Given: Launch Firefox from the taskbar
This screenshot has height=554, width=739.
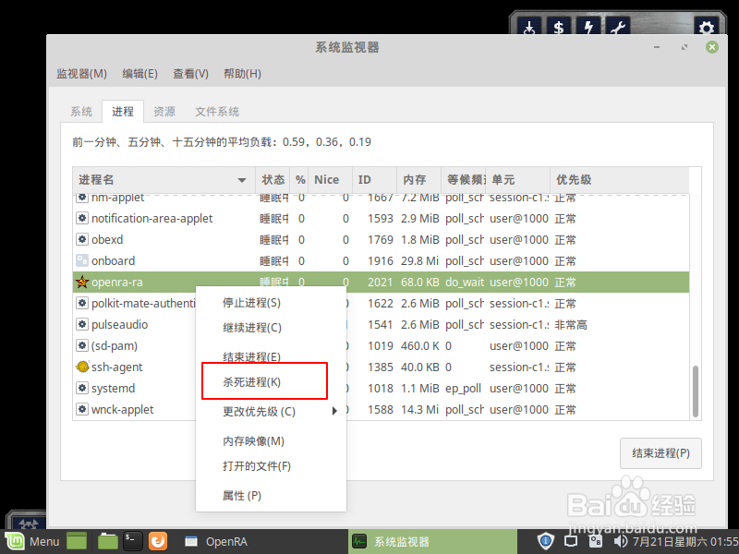Looking at the screenshot, I should (x=158, y=541).
